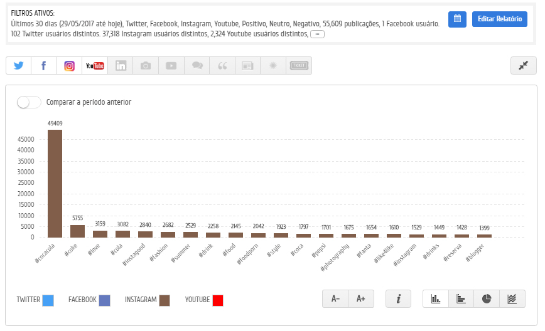Select the Facebook network filter icon

pyautogui.click(x=44, y=66)
